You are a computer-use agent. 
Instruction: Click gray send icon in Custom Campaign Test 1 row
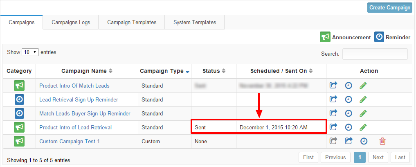tap(333, 141)
